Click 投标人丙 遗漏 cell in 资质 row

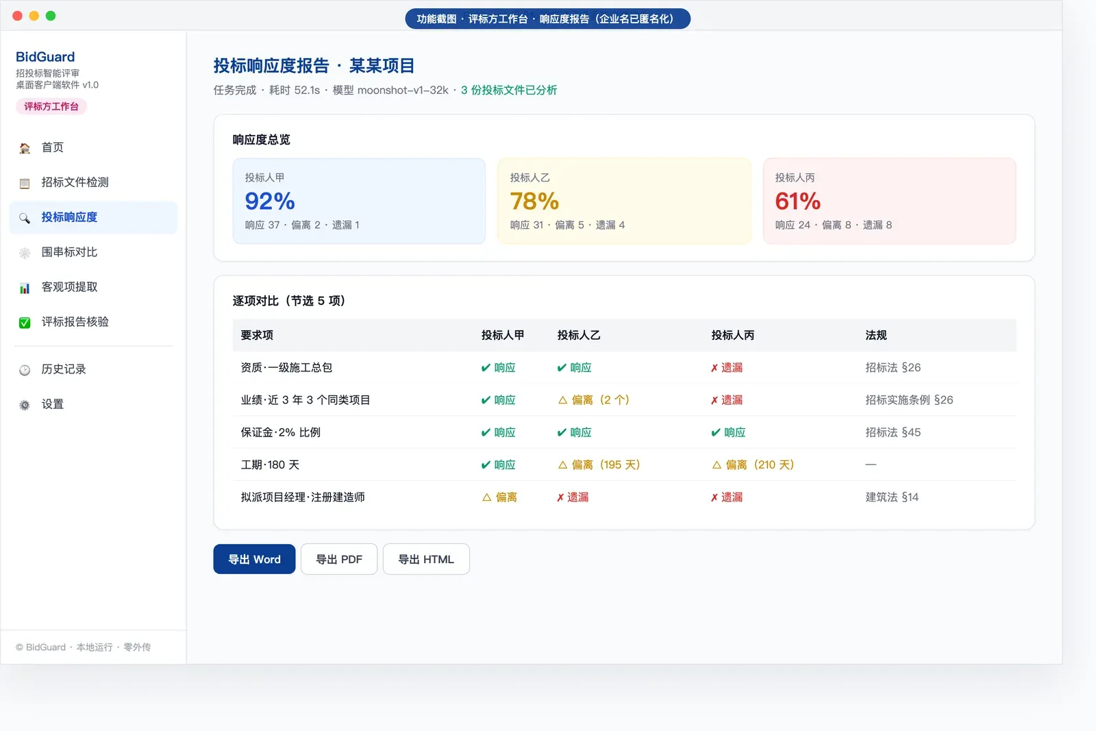[x=727, y=367]
